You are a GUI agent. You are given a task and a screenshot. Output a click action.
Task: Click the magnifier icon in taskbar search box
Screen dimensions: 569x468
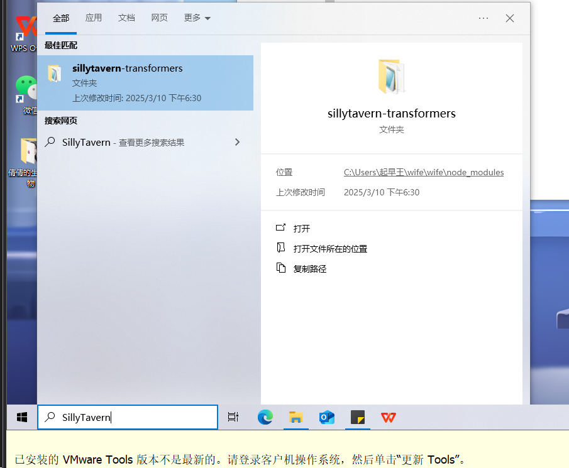(x=50, y=417)
